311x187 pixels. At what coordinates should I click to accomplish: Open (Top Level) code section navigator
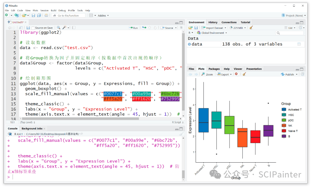28,122
